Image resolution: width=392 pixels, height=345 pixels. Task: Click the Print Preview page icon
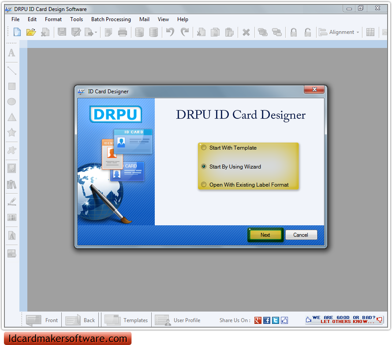coord(108,32)
